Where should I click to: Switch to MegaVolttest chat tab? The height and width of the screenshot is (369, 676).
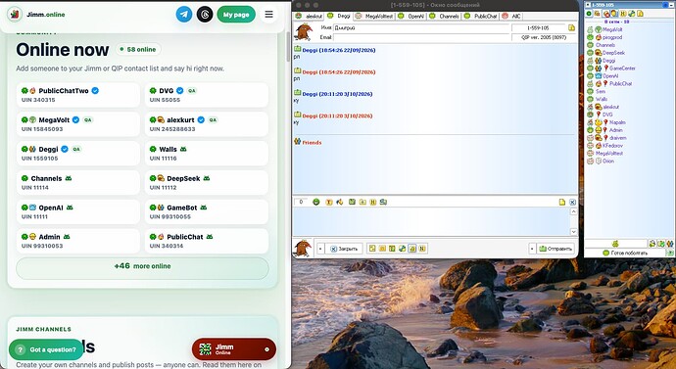(374, 16)
